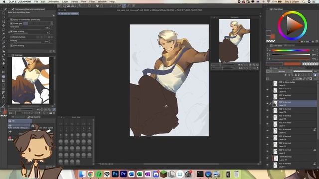The width and height of the screenshot is (319, 179).
Task: Click the Spotlight search icon
Action: (303, 2)
